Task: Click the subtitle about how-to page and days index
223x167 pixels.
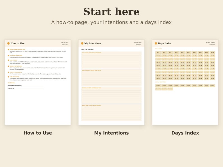Action: [111, 22]
